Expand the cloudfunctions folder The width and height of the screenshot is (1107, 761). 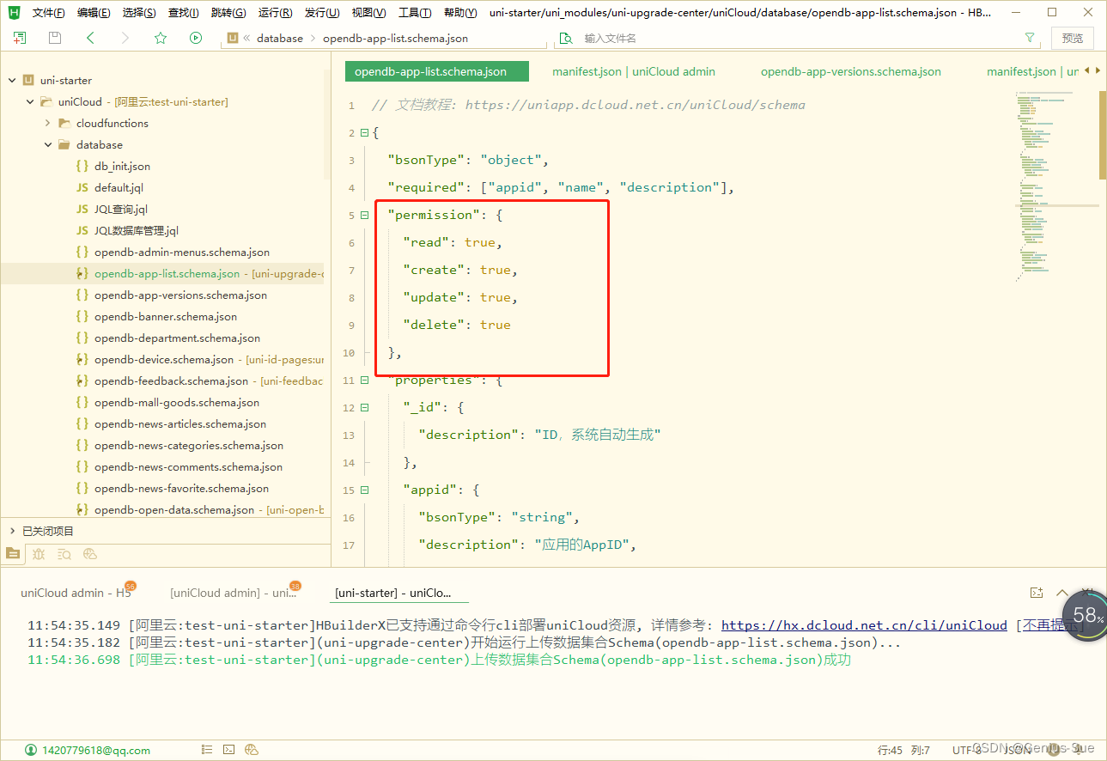[x=48, y=123]
